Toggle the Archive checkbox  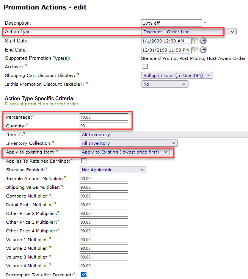point(145,67)
